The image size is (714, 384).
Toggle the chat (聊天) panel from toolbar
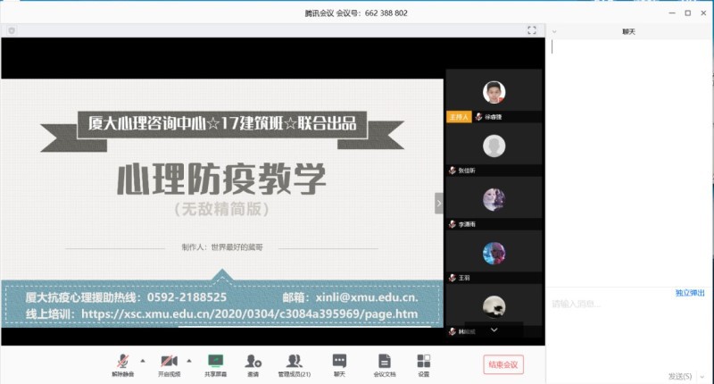339,361
